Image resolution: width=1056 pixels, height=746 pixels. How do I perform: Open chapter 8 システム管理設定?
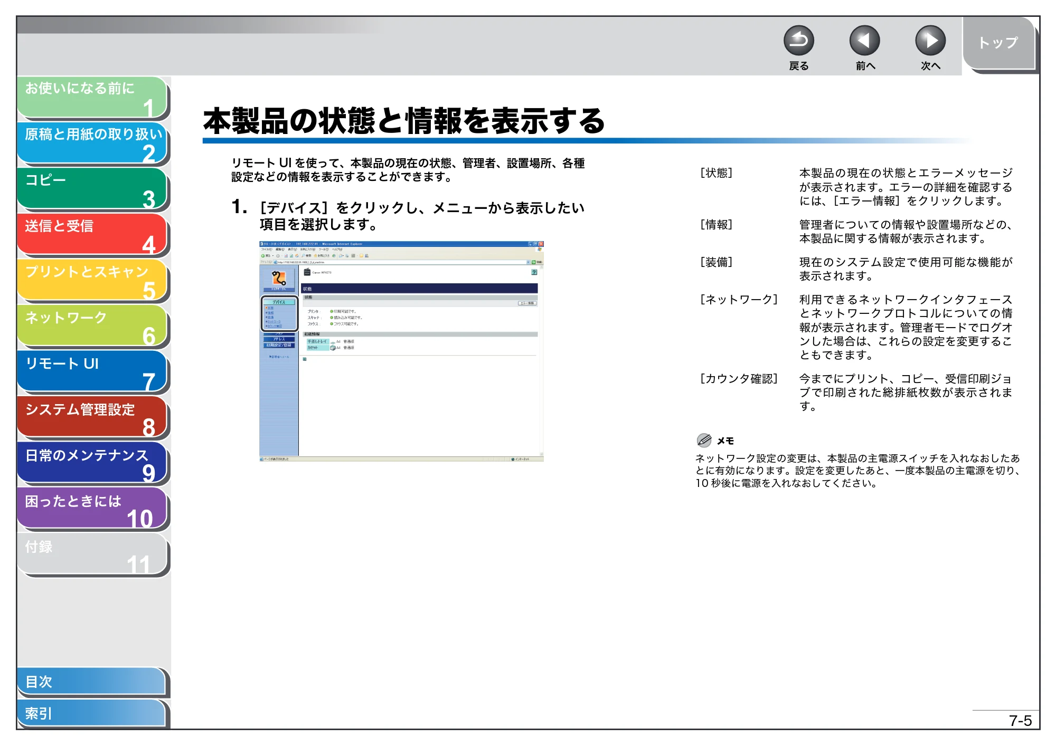[92, 417]
